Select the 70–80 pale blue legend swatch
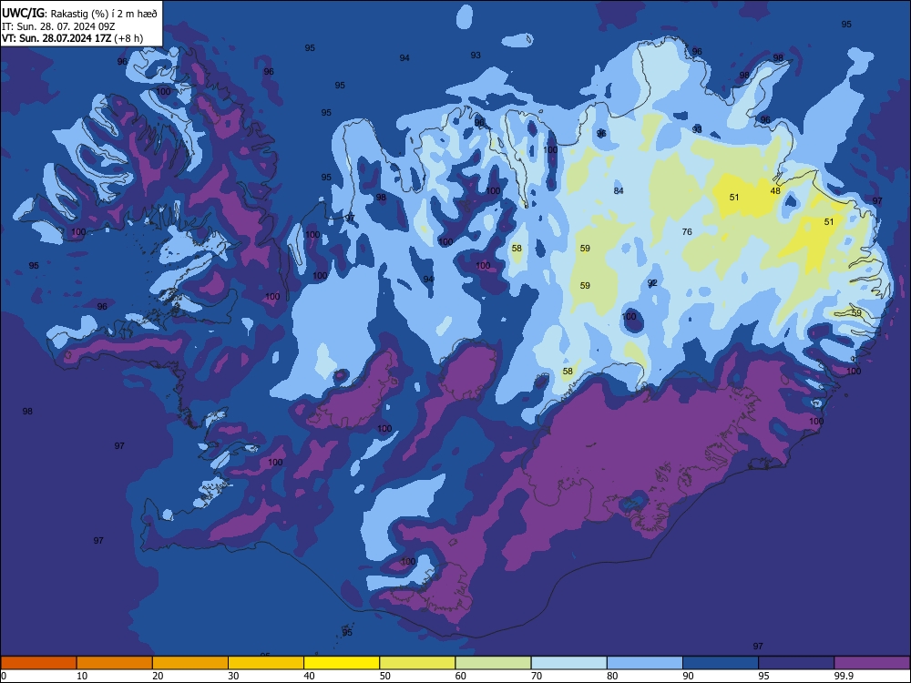 coord(569,663)
